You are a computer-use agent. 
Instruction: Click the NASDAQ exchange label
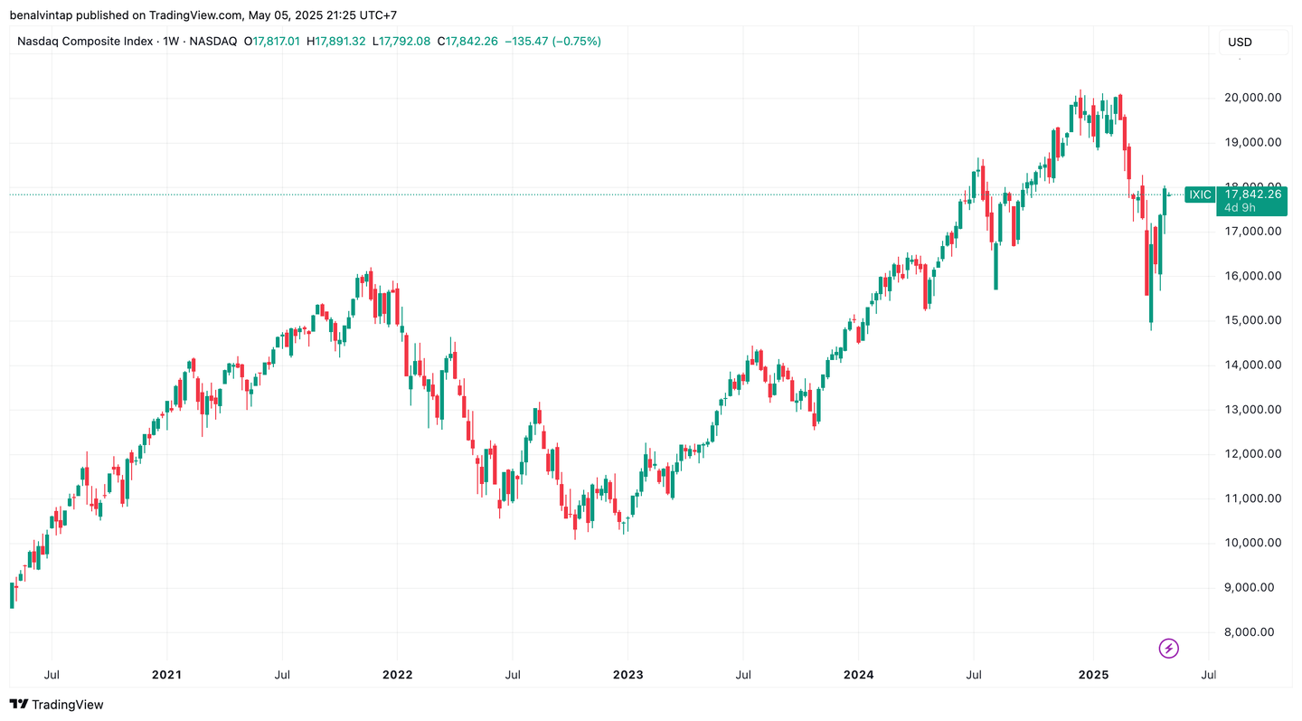212,42
